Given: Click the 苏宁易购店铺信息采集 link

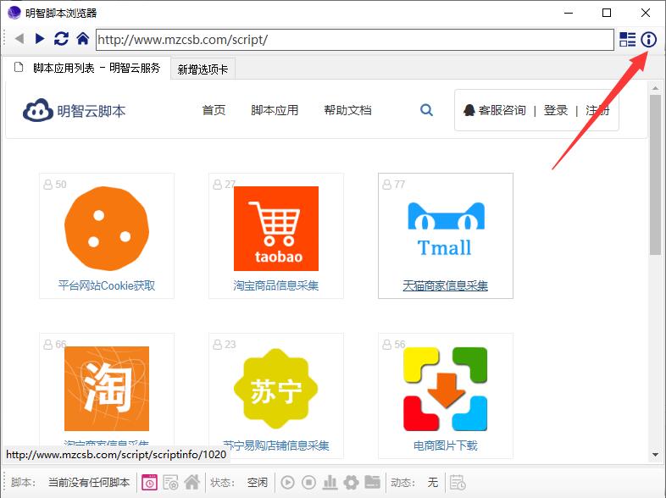Looking at the screenshot, I should pyautogui.click(x=276, y=445).
